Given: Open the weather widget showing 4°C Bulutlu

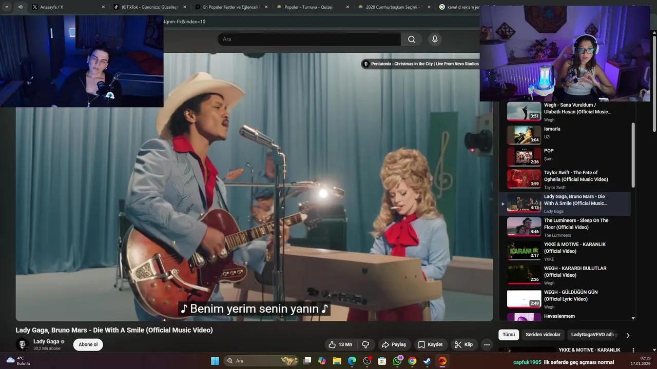Looking at the screenshot, I should click(18, 361).
